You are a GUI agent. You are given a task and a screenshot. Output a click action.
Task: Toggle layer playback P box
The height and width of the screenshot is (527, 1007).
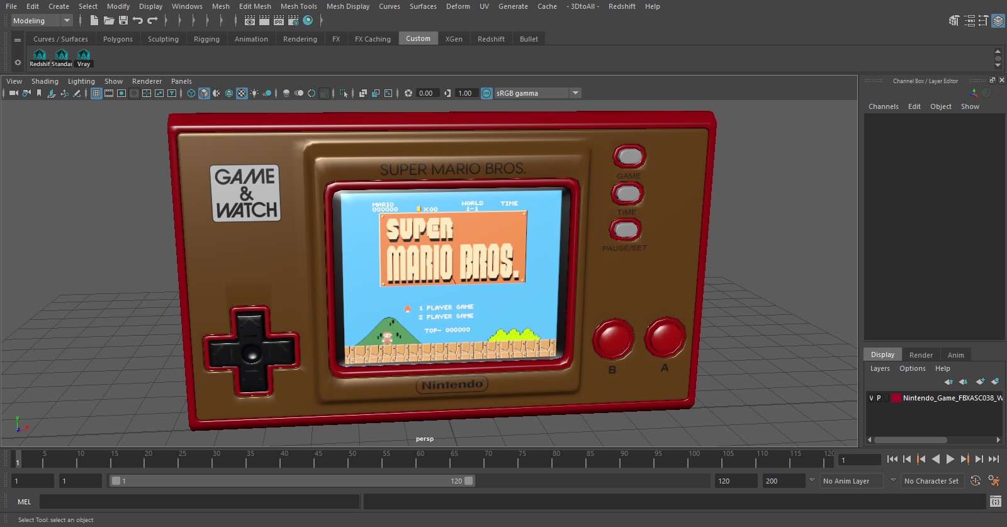[x=879, y=398]
